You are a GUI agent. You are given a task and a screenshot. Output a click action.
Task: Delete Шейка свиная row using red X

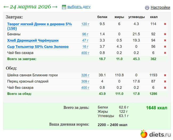[165, 75]
